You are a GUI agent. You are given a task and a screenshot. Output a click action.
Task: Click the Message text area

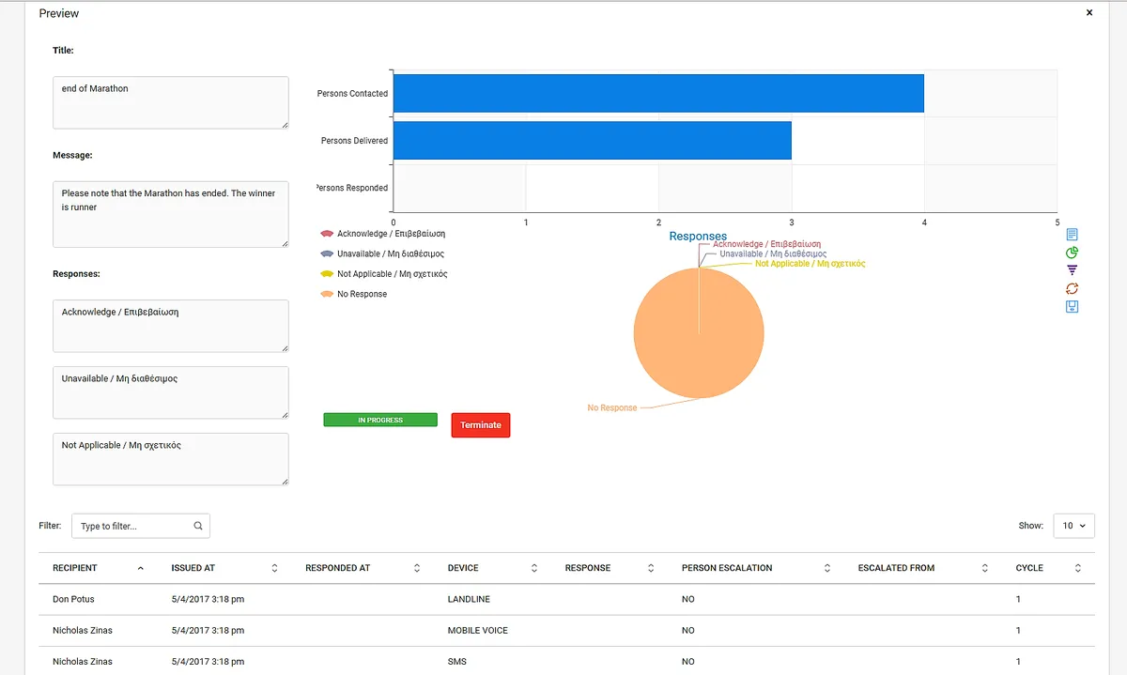coord(171,214)
